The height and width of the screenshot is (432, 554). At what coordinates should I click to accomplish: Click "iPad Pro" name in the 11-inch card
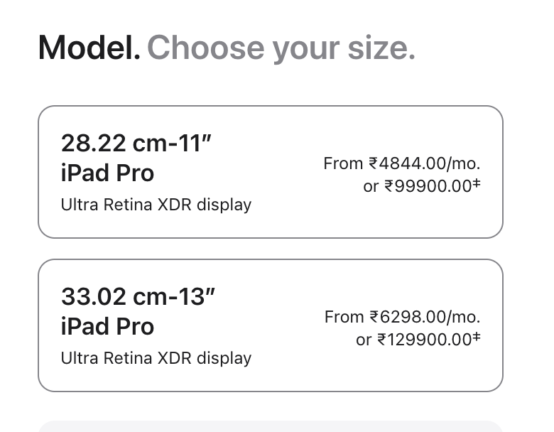click(x=107, y=173)
